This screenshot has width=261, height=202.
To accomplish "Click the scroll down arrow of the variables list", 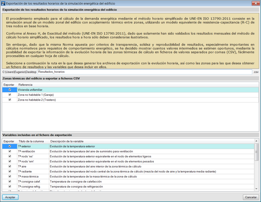I will [256, 189].
